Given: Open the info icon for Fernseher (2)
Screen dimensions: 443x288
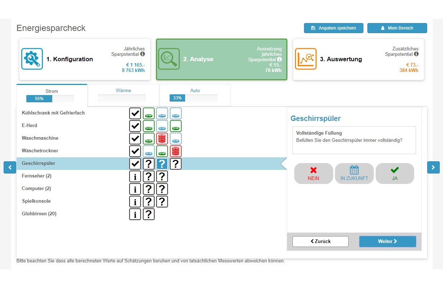Looking at the screenshot, I should pyautogui.click(x=135, y=176).
